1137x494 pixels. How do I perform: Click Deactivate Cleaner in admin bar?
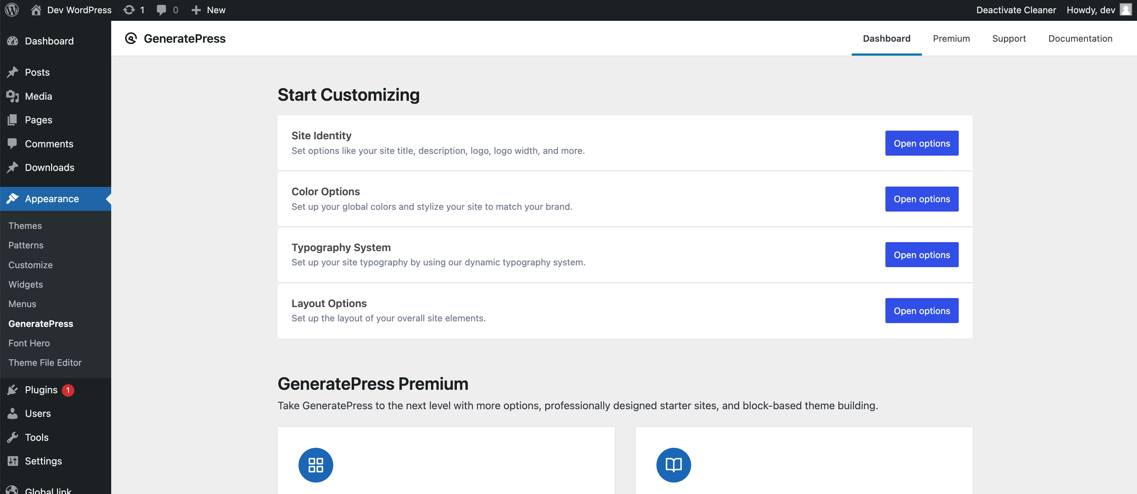1016,10
